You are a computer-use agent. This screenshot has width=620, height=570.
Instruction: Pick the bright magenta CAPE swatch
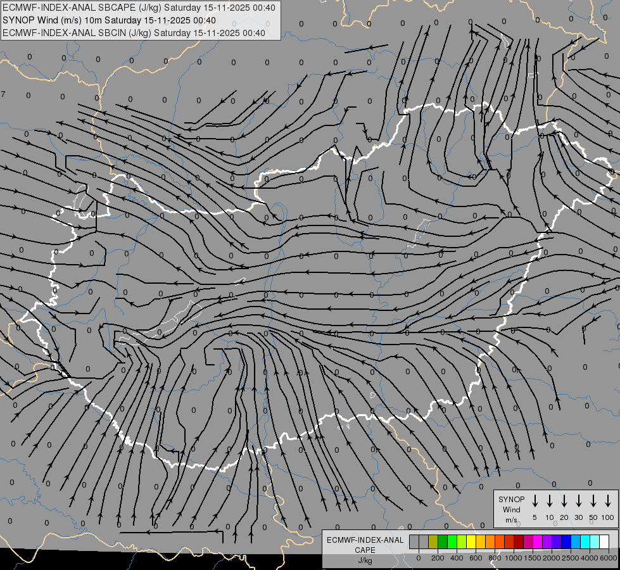pyautogui.click(x=538, y=541)
